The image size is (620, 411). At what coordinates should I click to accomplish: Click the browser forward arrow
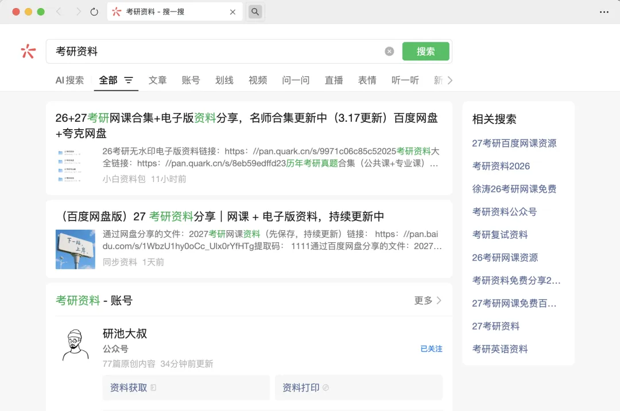pyautogui.click(x=78, y=12)
